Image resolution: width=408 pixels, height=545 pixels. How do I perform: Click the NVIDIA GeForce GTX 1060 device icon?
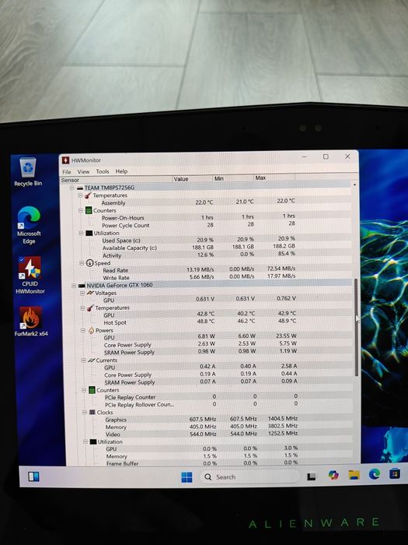[82, 286]
